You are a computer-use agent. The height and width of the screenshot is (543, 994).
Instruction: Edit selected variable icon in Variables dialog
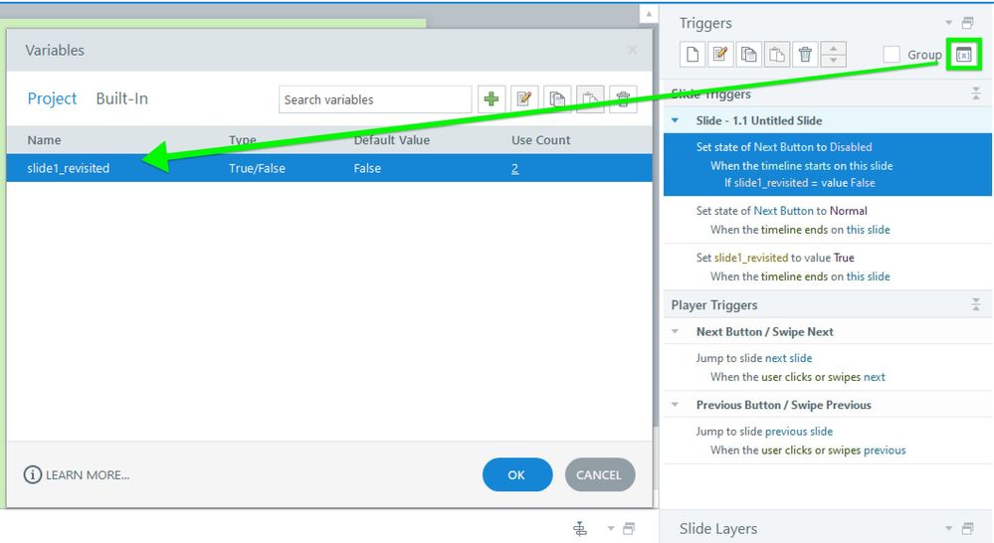click(524, 98)
